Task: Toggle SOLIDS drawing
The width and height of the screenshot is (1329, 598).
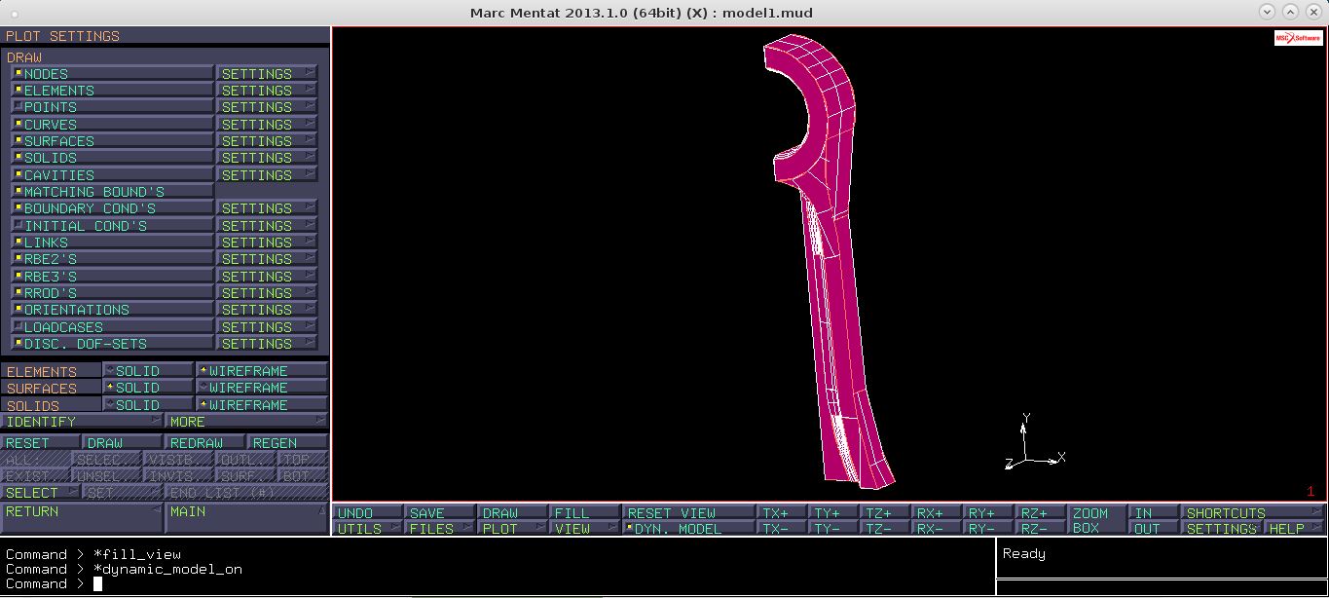Action: pos(112,158)
